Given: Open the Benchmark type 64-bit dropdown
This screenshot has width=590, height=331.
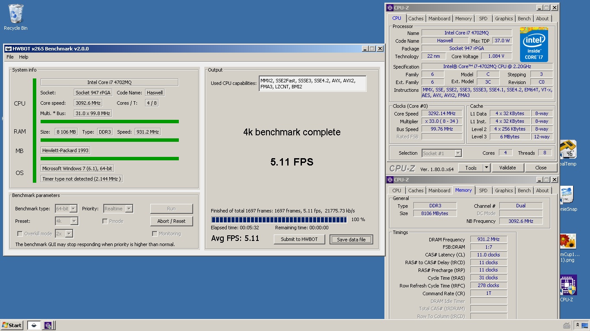Looking at the screenshot, I should click(x=66, y=209).
